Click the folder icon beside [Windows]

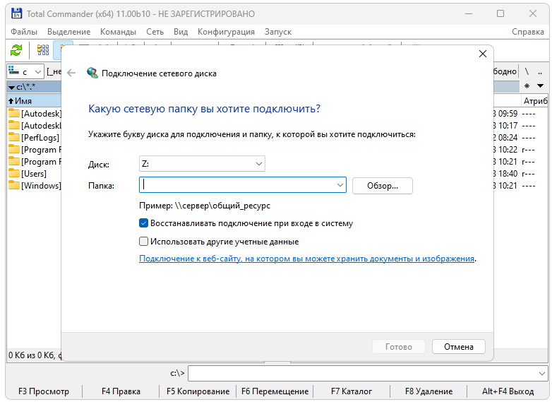(14, 185)
